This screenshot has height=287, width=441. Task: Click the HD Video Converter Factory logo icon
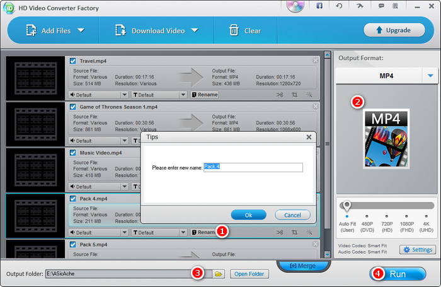(9, 8)
